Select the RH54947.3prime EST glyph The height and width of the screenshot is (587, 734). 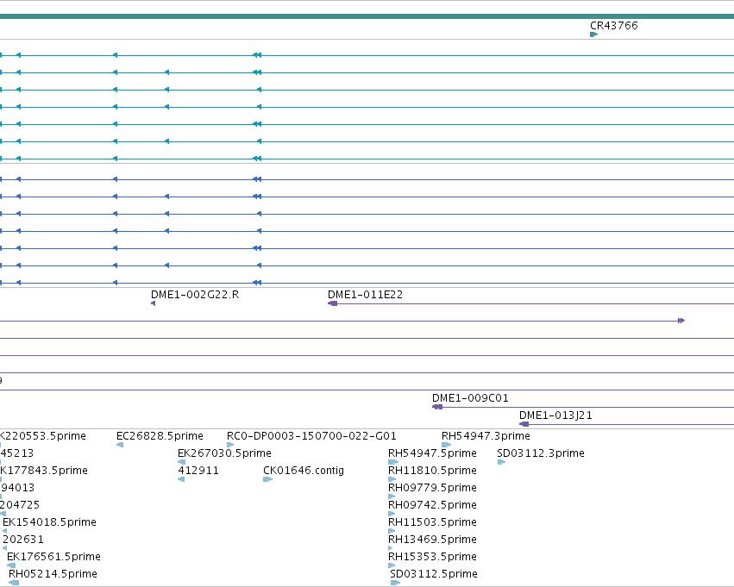tap(446, 445)
